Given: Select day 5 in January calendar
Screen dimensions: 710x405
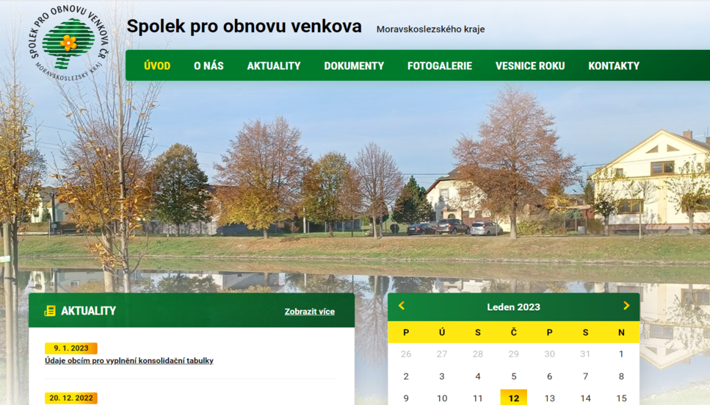Looking at the screenshot, I should [x=513, y=376].
